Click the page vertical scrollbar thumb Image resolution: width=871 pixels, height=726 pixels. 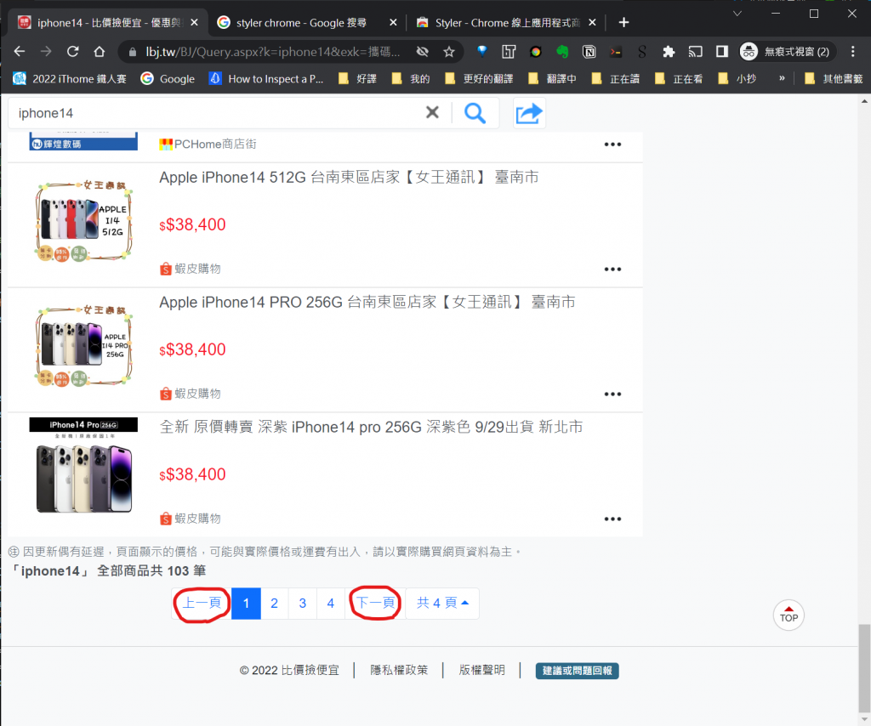pyautogui.click(x=864, y=668)
